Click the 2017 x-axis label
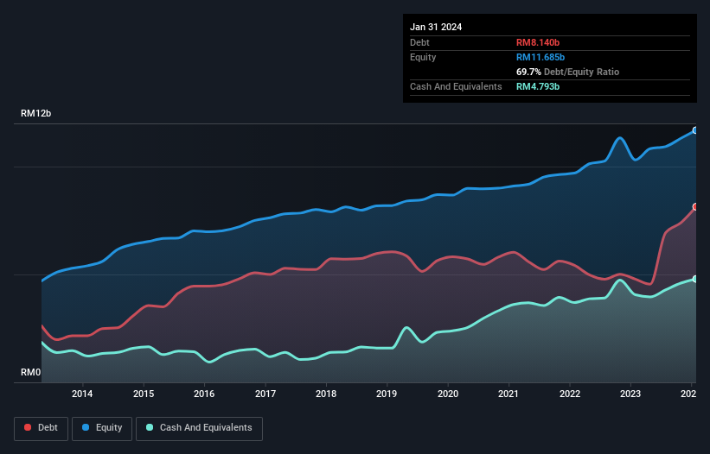This screenshot has height=454, width=710. click(x=265, y=394)
